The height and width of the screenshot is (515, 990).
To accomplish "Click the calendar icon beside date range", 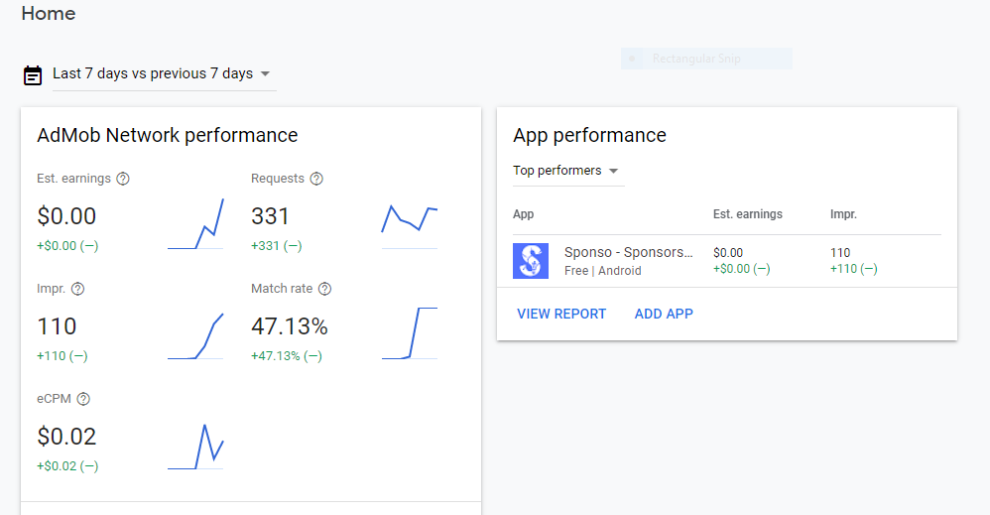I will (x=33, y=74).
